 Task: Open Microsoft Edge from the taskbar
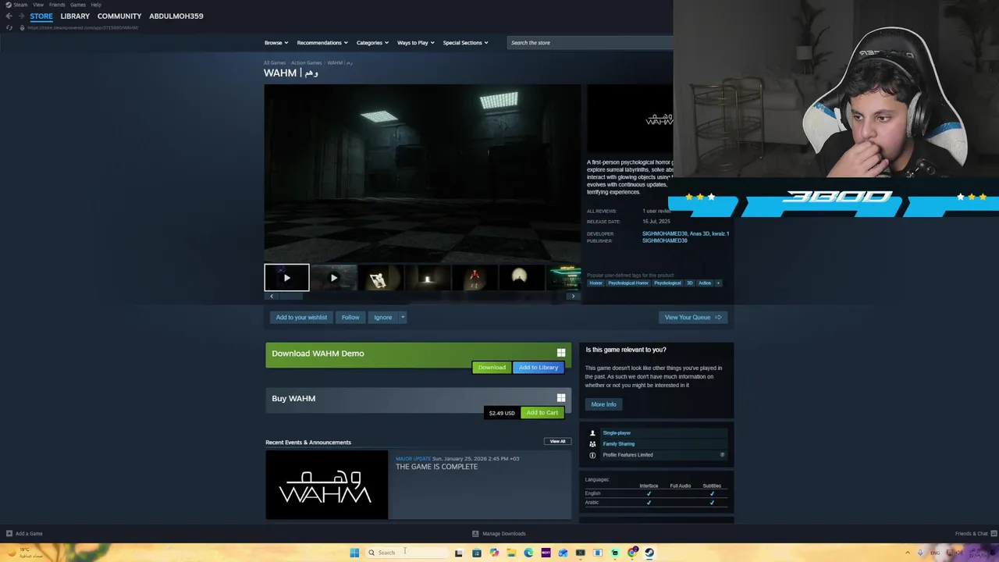tap(528, 553)
